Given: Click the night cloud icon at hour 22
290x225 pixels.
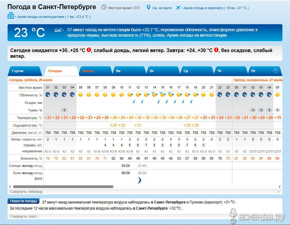Looking at the screenshot, I should coord(220,95).
